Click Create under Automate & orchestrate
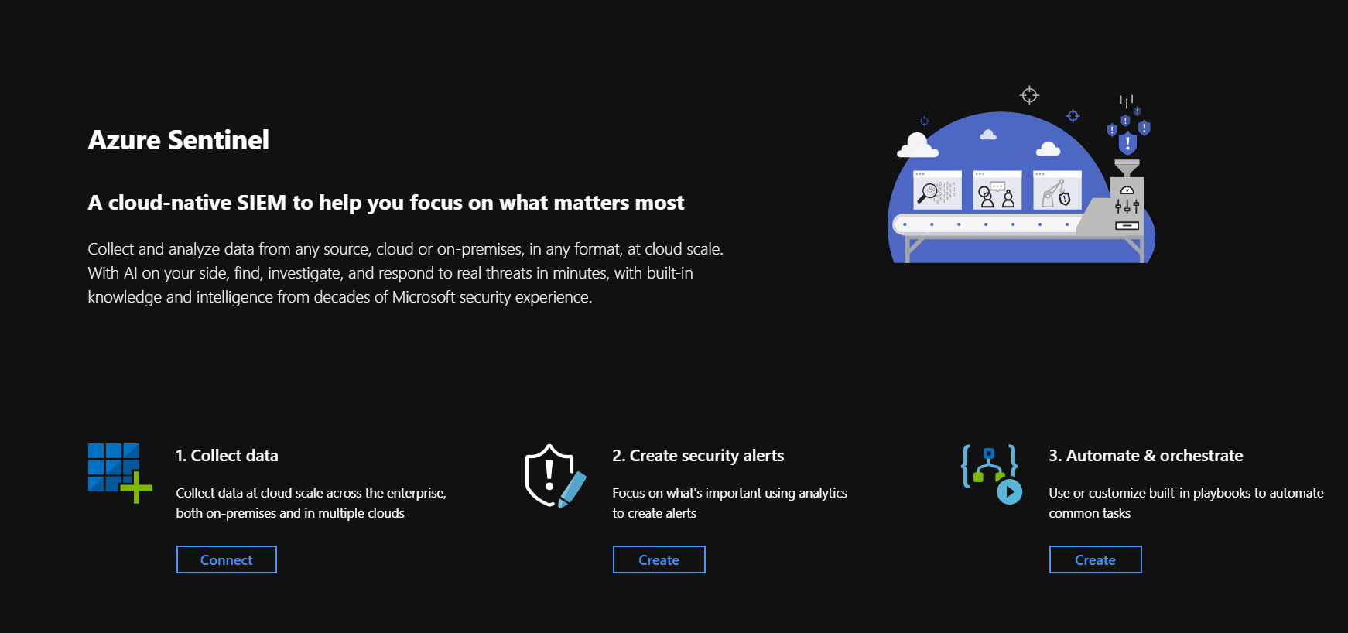1348x633 pixels. pos(1095,559)
